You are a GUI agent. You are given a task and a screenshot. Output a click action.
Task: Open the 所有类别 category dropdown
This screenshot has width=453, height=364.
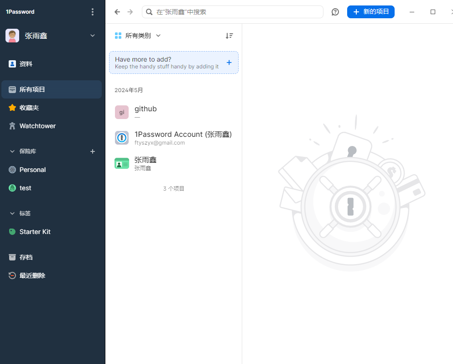tap(138, 36)
